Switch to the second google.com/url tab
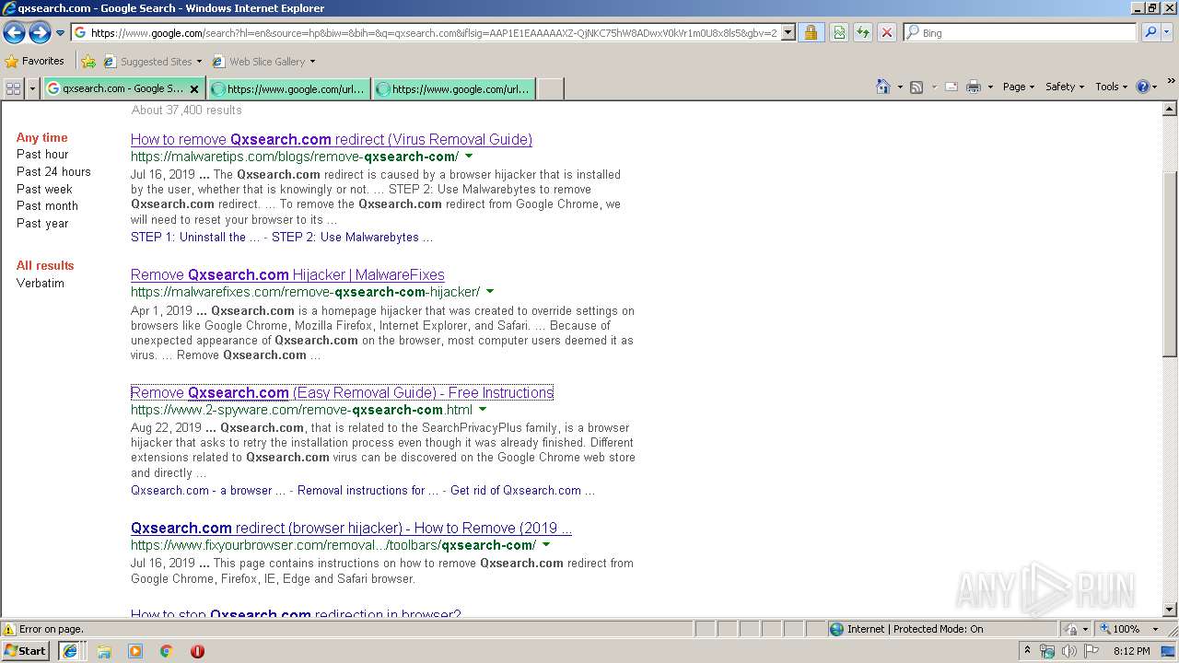 (288, 89)
